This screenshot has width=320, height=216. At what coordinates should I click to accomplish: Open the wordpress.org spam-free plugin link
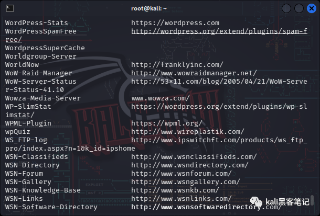coord(219,31)
